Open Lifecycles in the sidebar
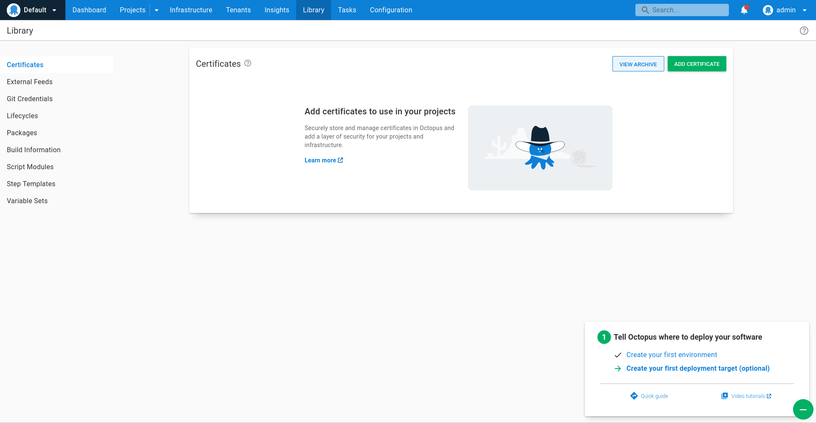816x423 pixels. coord(57,116)
